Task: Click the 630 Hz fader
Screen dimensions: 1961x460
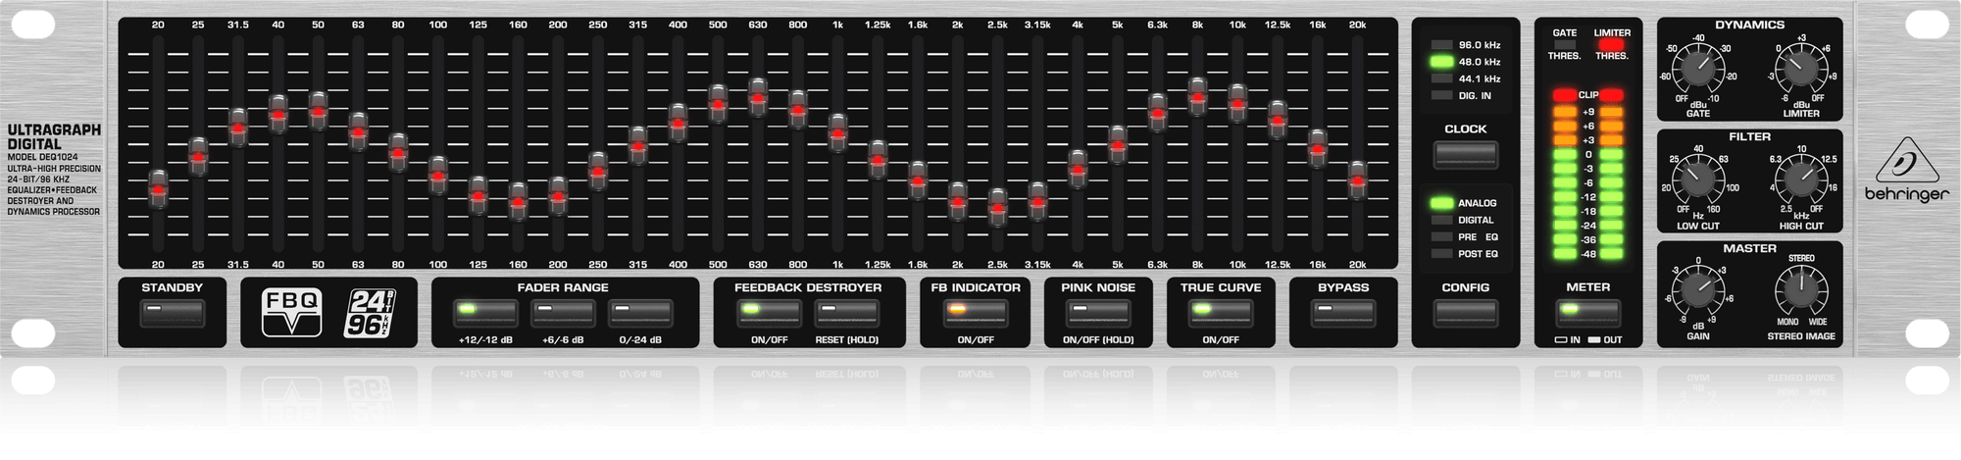Action: (758, 98)
